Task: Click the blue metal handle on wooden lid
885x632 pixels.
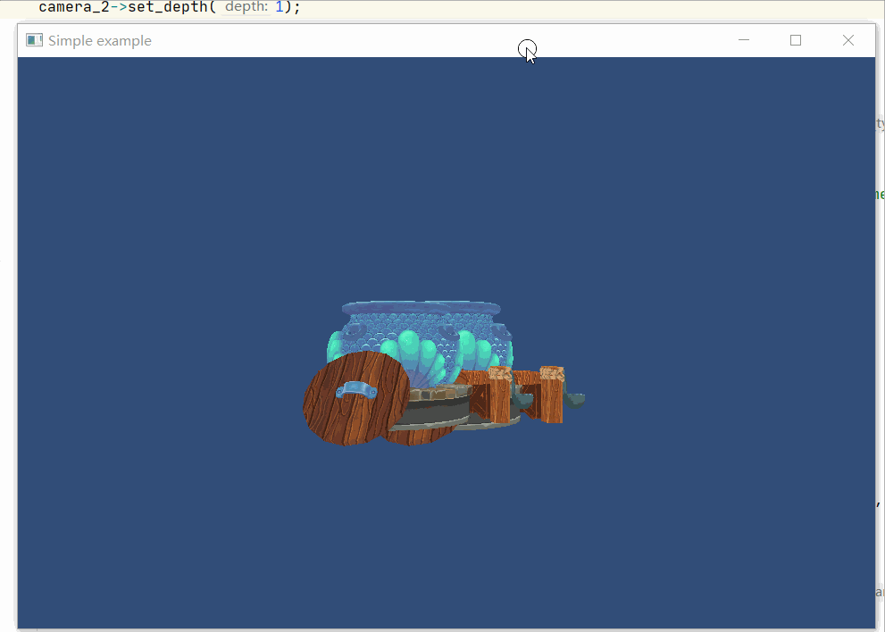Action: click(x=356, y=390)
